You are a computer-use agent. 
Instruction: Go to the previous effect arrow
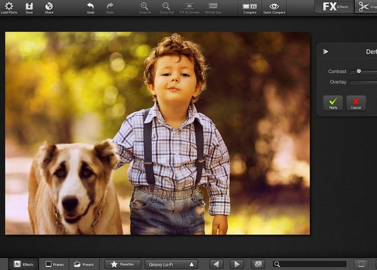[216, 264]
